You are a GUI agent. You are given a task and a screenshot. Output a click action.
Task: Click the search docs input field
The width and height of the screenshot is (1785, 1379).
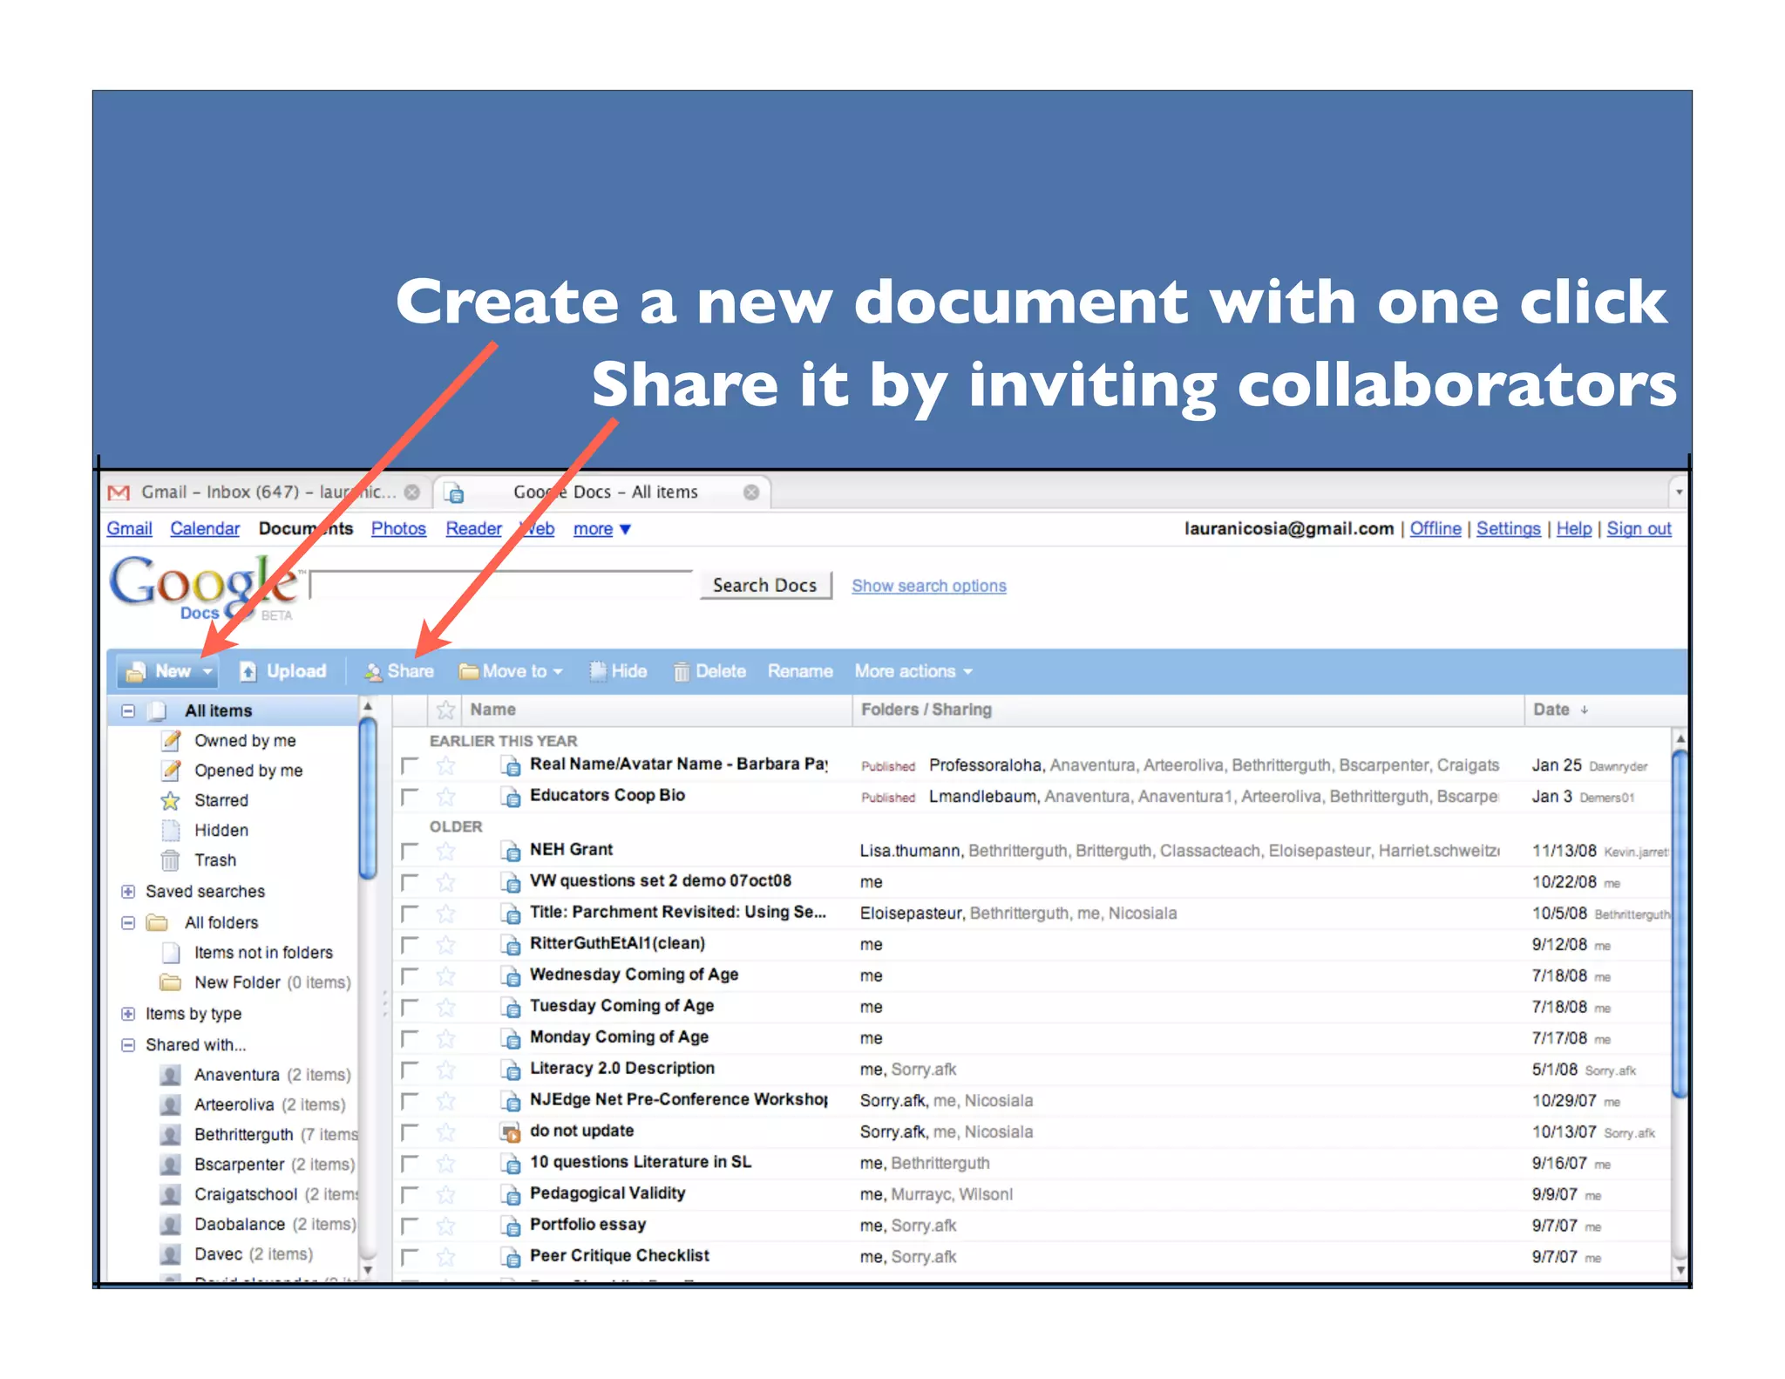[x=502, y=586]
